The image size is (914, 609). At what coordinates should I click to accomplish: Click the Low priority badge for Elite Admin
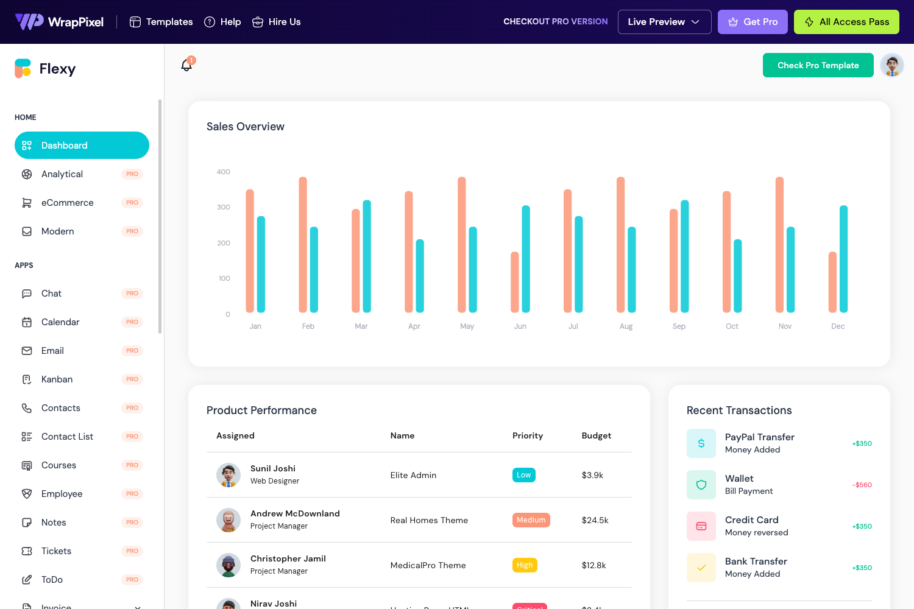pyautogui.click(x=523, y=474)
